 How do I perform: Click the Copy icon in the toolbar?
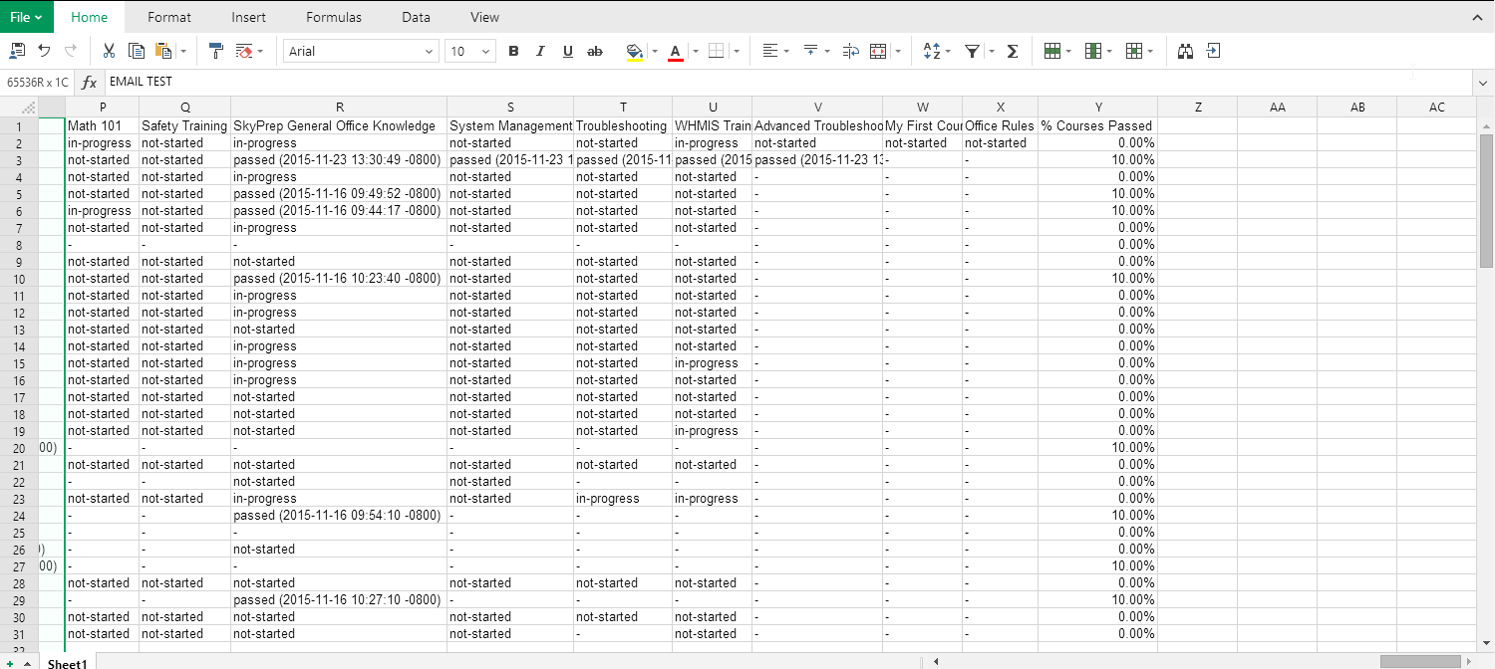[137, 51]
